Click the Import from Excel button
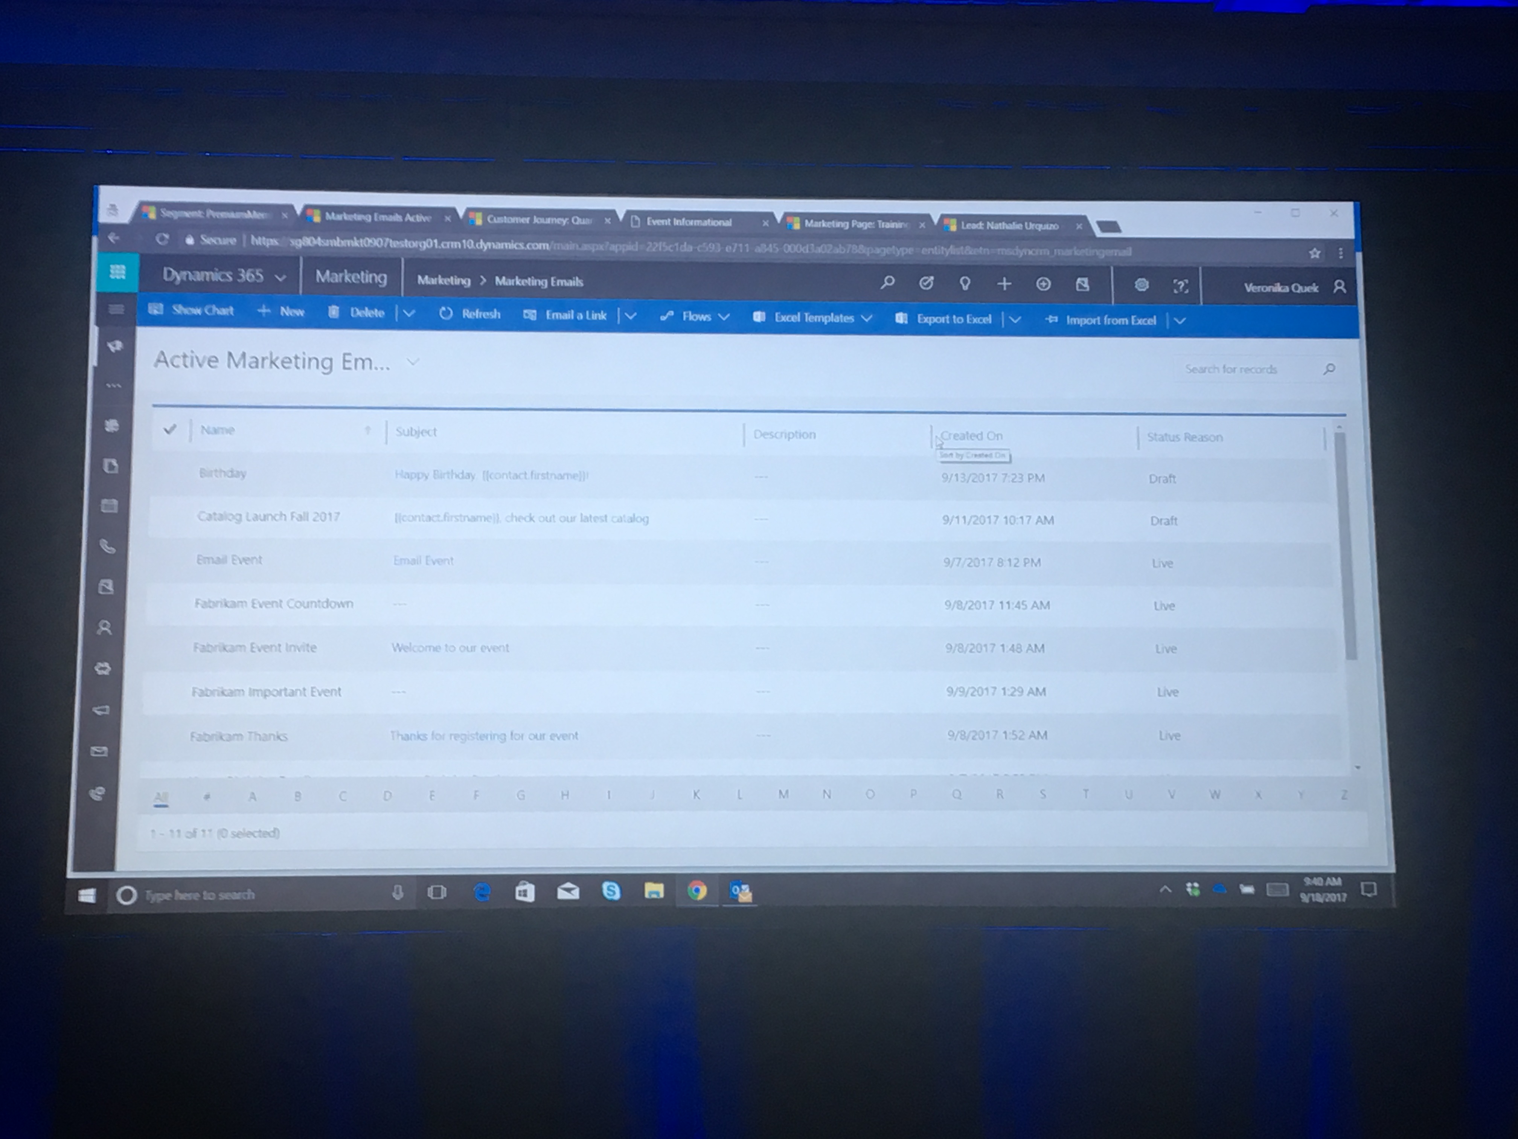 [x=1100, y=321]
